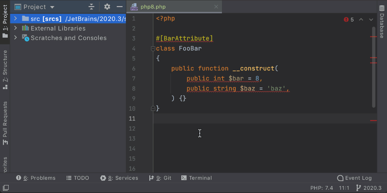Click the tool windows quick access icon in status bar
The height and width of the screenshot is (193, 387).
tap(6, 188)
